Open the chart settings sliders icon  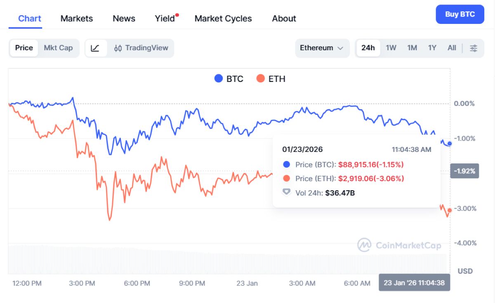click(x=473, y=48)
